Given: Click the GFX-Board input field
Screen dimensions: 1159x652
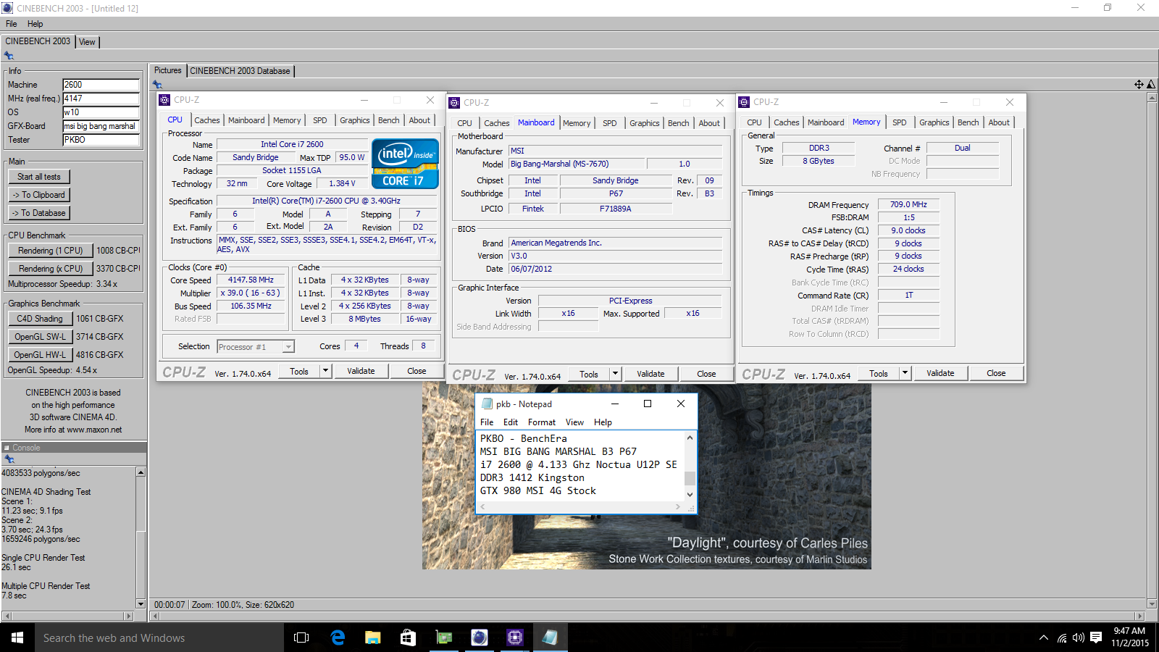Looking at the screenshot, I should coord(101,126).
